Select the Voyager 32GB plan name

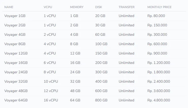(16, 82)
